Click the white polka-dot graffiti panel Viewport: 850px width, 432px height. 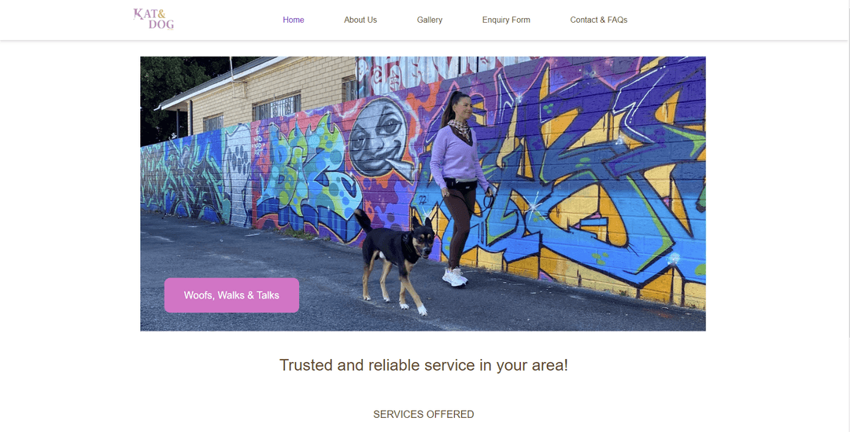pos(238,173)
